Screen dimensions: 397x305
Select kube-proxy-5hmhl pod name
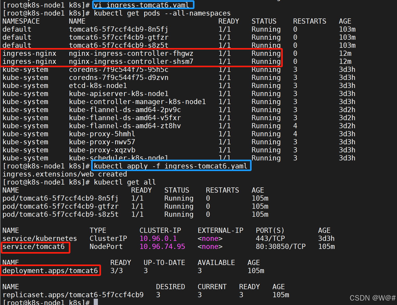pos(102,134)
